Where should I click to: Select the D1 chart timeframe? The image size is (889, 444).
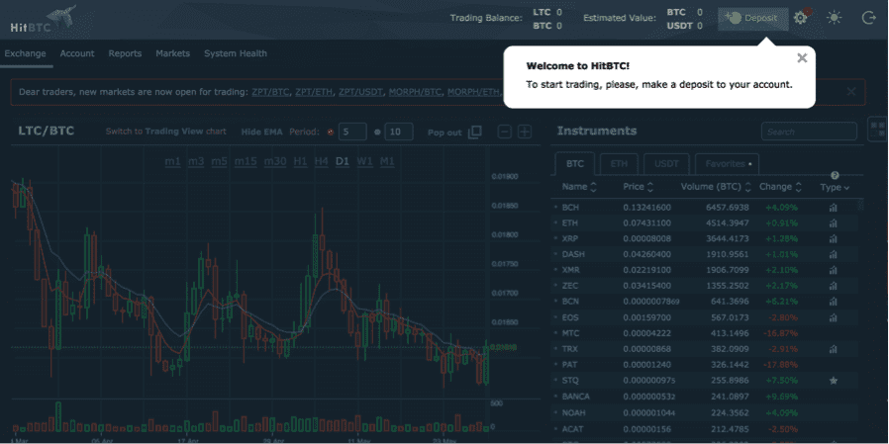[x=342, y=161]
